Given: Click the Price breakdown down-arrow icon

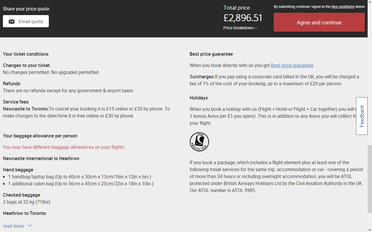Looking at the screenshot, I should [x=256, y=28].
